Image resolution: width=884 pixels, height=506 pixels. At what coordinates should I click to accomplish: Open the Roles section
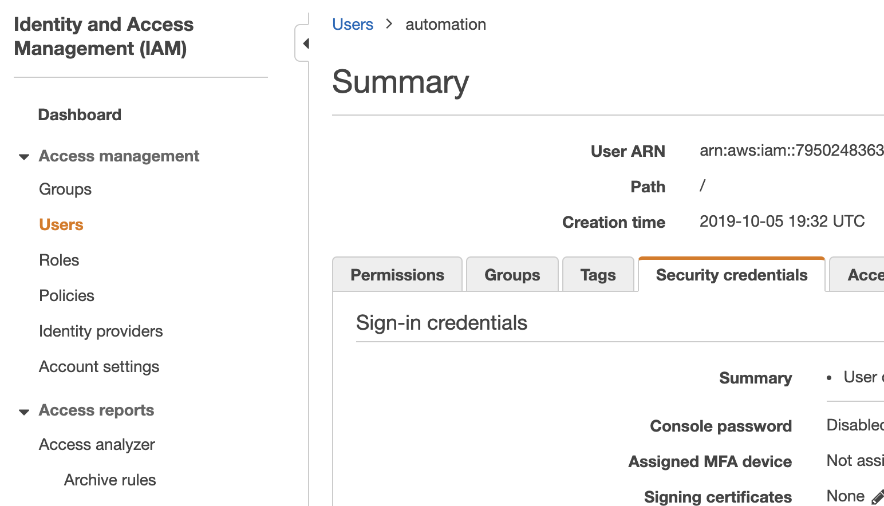tap(59, 260)
